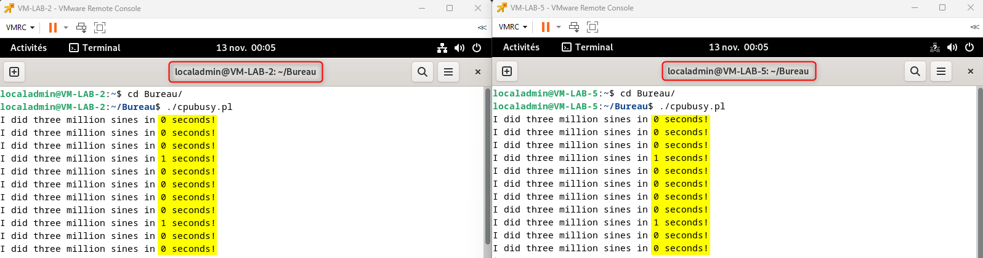The image size is (983, 258).
Task: Expand the power options arrow in VM-LAB-2 toolbar
Action: (66, 28)
